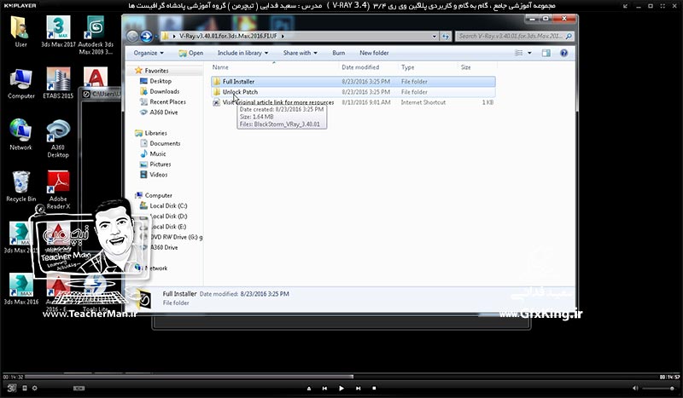Select the Recycle Bin icon

(20, 186)
